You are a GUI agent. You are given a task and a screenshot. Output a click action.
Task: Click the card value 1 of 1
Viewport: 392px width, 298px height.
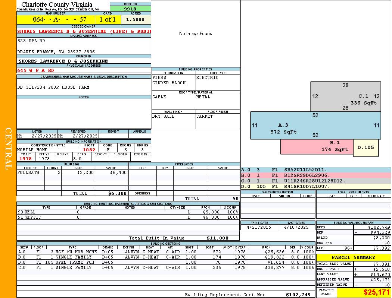[108, 19]
